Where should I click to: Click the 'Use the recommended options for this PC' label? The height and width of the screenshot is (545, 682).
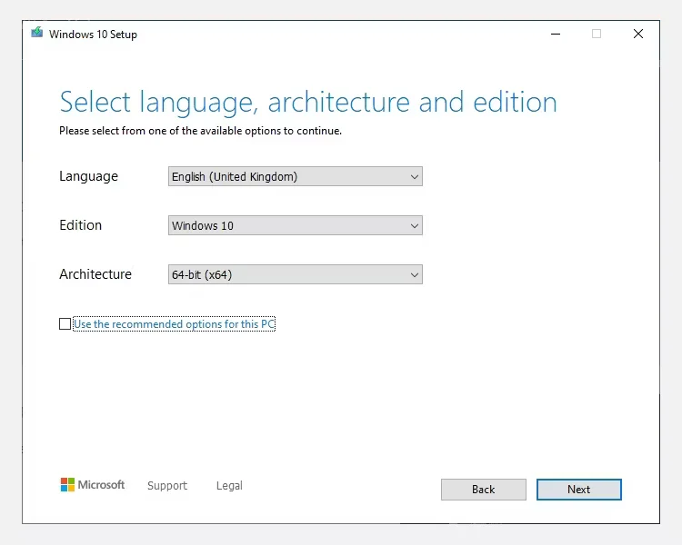174,324
